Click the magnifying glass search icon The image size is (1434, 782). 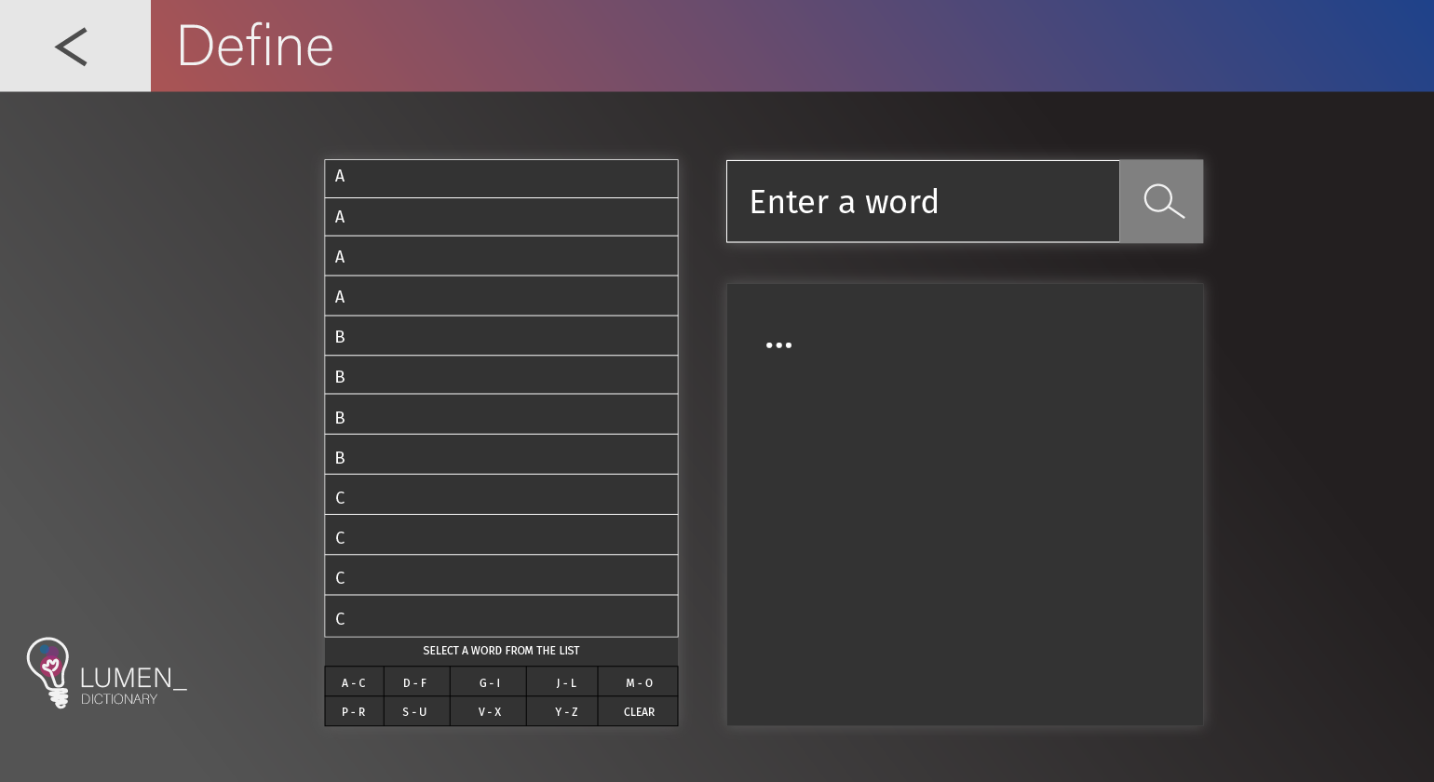click(x=1162, y=201)
